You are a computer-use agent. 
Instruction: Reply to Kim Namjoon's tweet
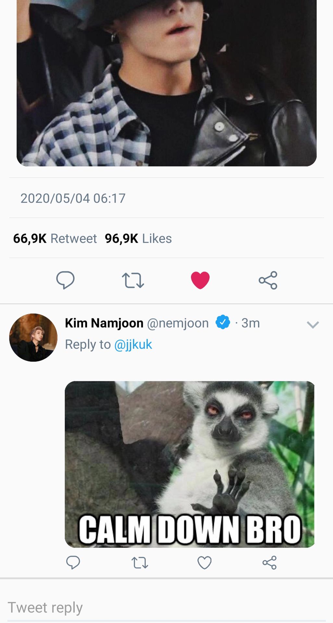(x=73, y=562)
